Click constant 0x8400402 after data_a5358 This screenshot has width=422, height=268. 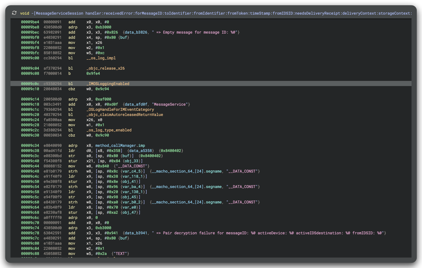click(x=171, y=151)
